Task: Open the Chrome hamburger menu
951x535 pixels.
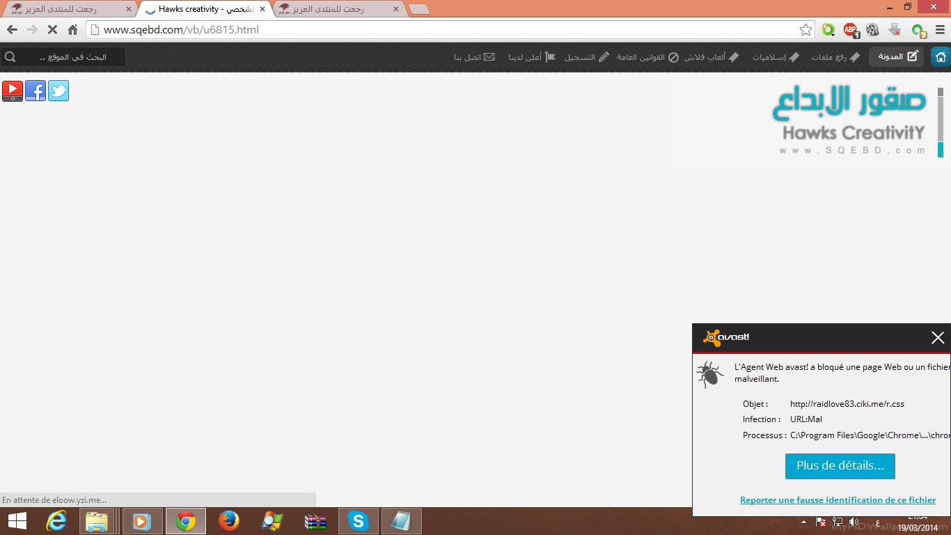Action: click(x=940, y=30)
